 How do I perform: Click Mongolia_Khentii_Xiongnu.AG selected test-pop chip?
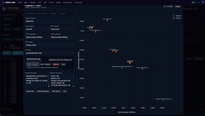pyautogui.click(x=60, y=60)
